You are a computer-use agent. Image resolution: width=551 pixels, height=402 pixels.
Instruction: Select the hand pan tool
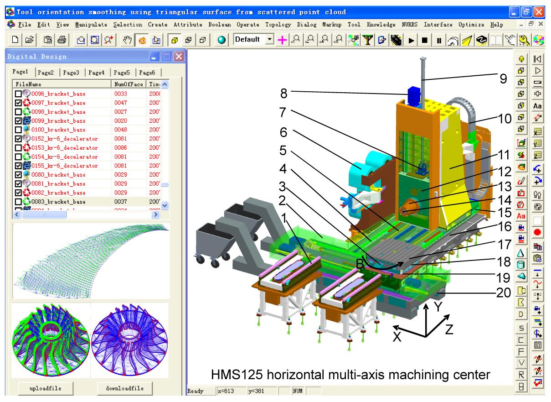coord(128,41)
